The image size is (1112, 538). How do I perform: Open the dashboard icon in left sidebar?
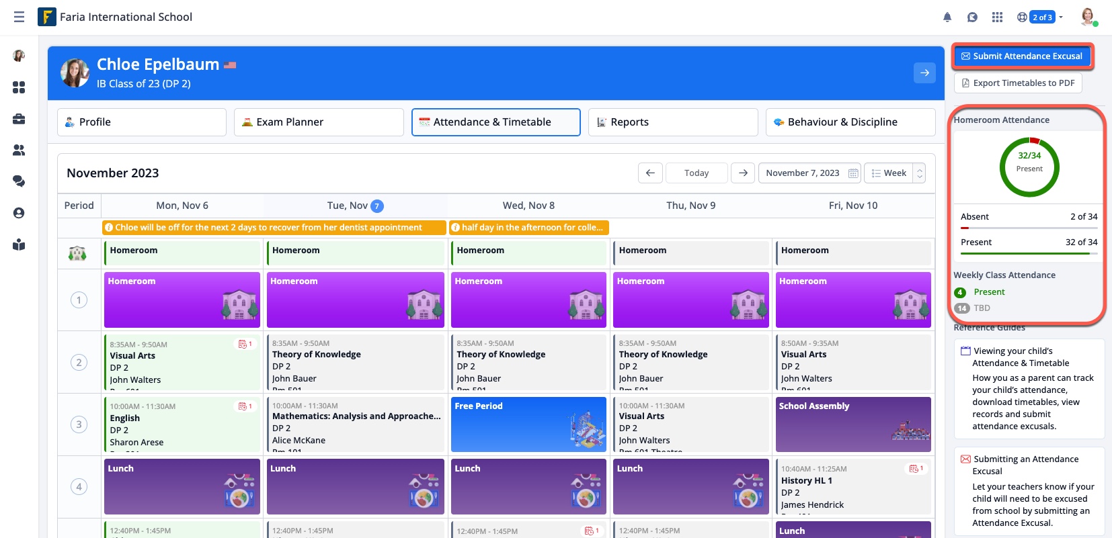(19, 87)
